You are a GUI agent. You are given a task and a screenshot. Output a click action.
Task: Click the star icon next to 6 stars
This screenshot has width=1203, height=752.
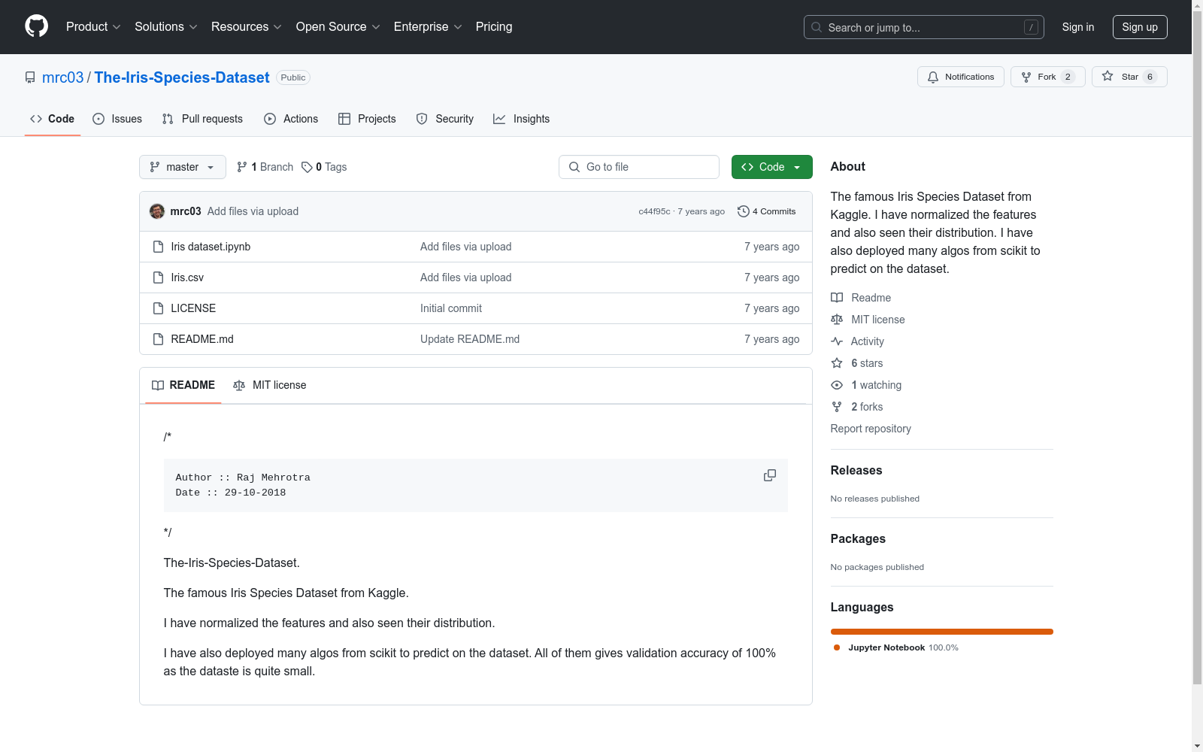point(837,363)
